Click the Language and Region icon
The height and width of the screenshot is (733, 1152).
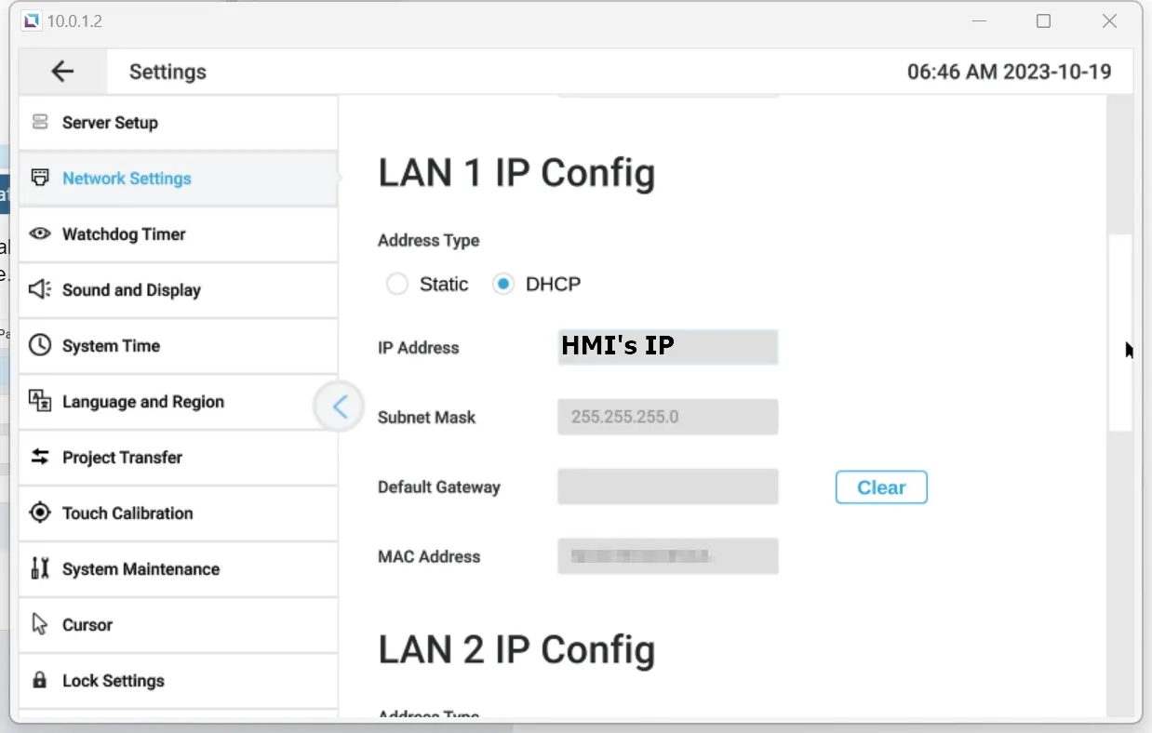[x=40, y=401]
